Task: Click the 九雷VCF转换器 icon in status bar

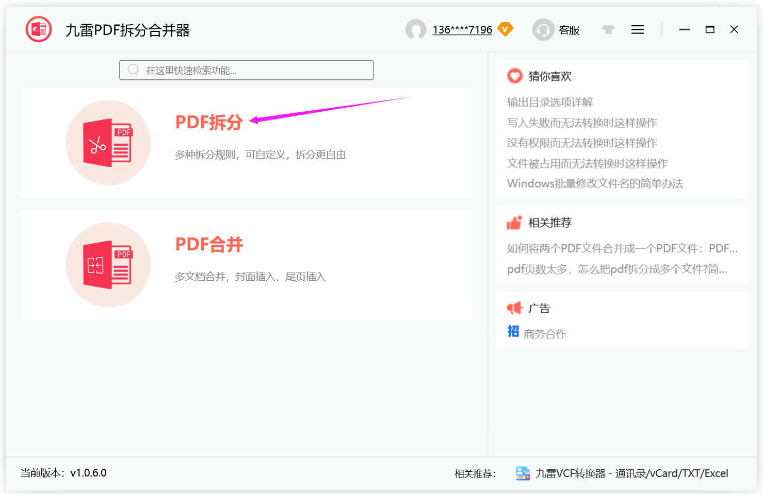Action: tap(523, 473)
